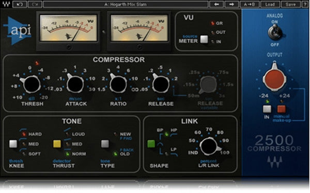Image resolution: width=310 pixels, height=193 pixels.
Task: Redo the last change
Action: pos(35,4)
